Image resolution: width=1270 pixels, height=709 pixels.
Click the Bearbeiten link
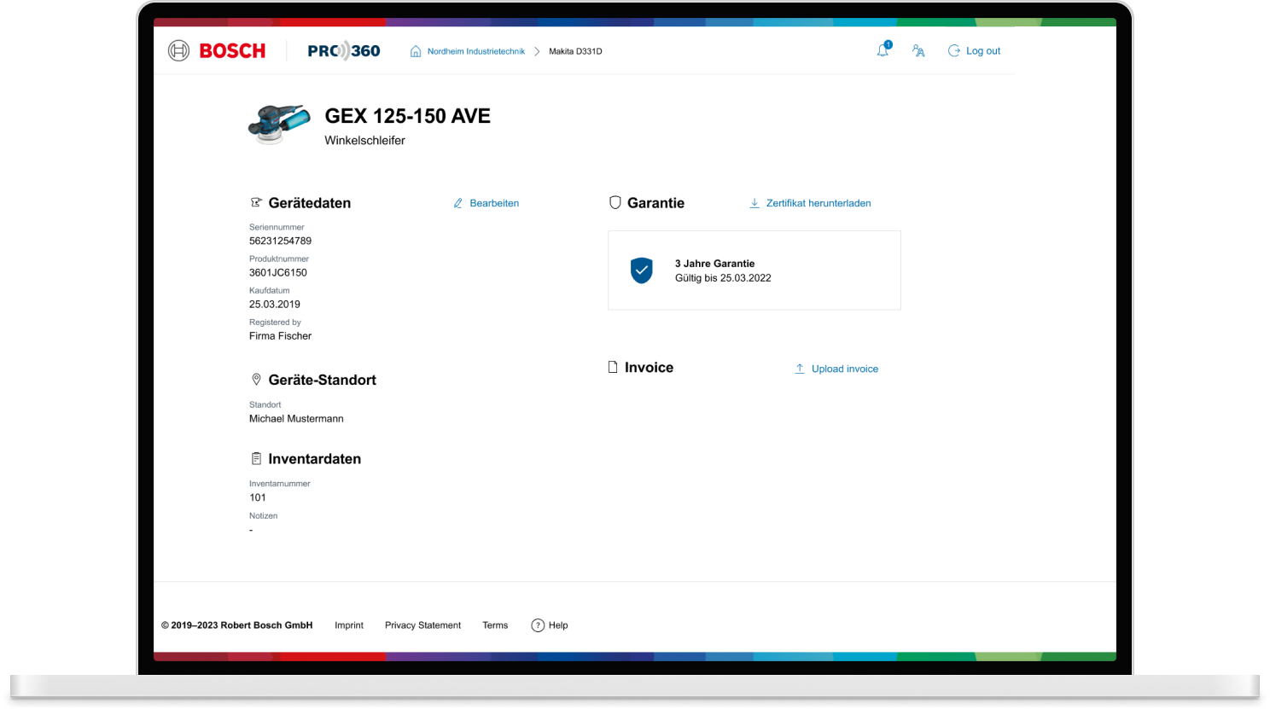[494, 203]
